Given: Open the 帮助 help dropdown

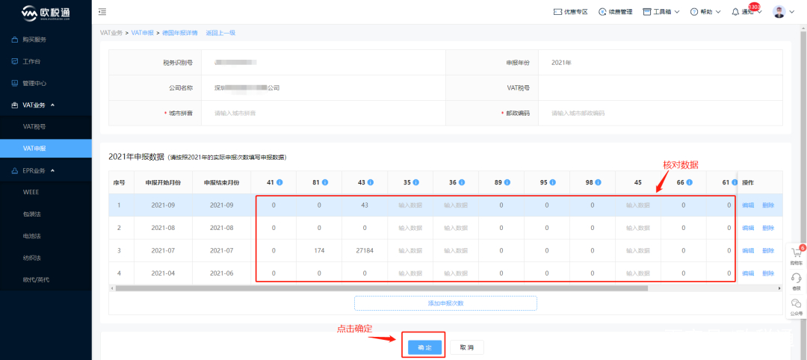Looking at the screenshot, I should click(x=705, y=12).
